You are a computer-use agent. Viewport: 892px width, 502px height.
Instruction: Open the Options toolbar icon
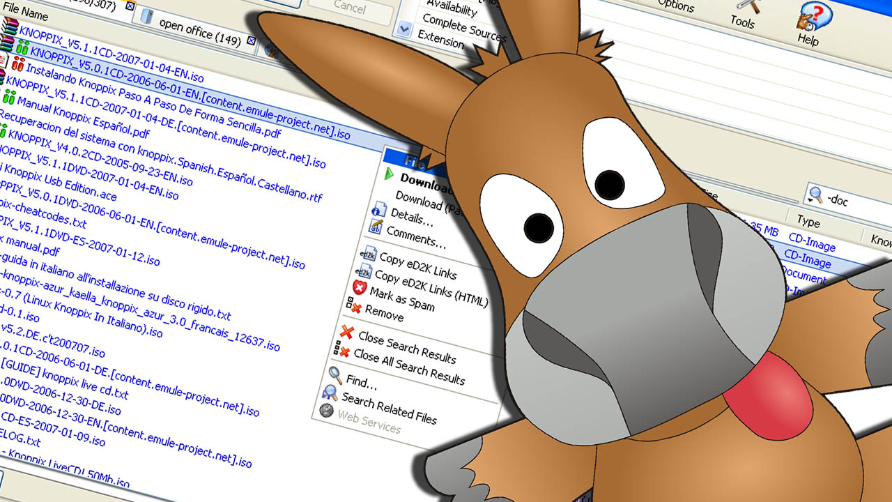(x=673, y=6)
